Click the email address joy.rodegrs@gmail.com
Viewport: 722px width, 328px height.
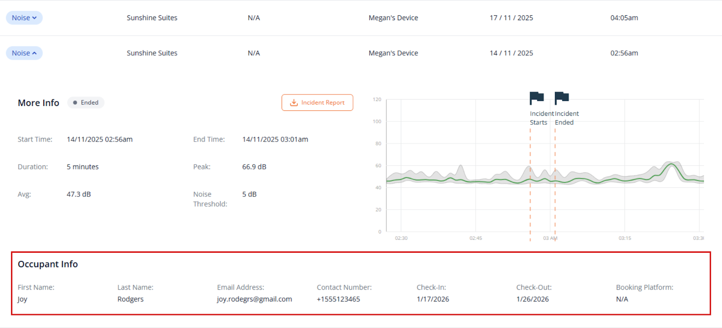click(x=254, y=299)
